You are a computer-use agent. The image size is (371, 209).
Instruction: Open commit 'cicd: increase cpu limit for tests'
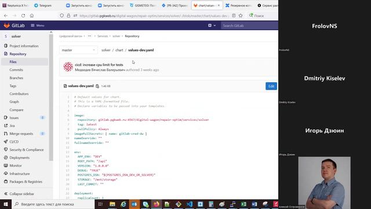[99, 64]
